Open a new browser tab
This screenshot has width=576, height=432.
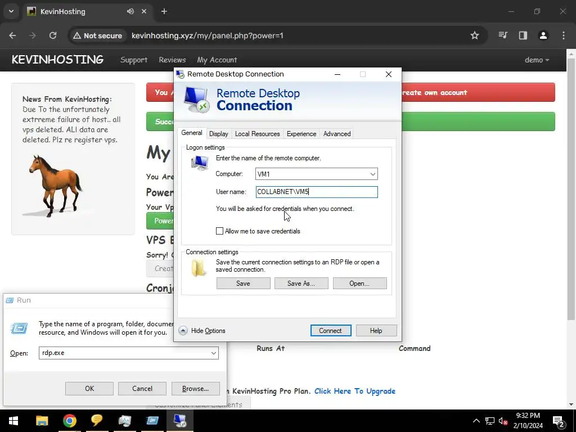pyautogui.click(x=164, y=11)
